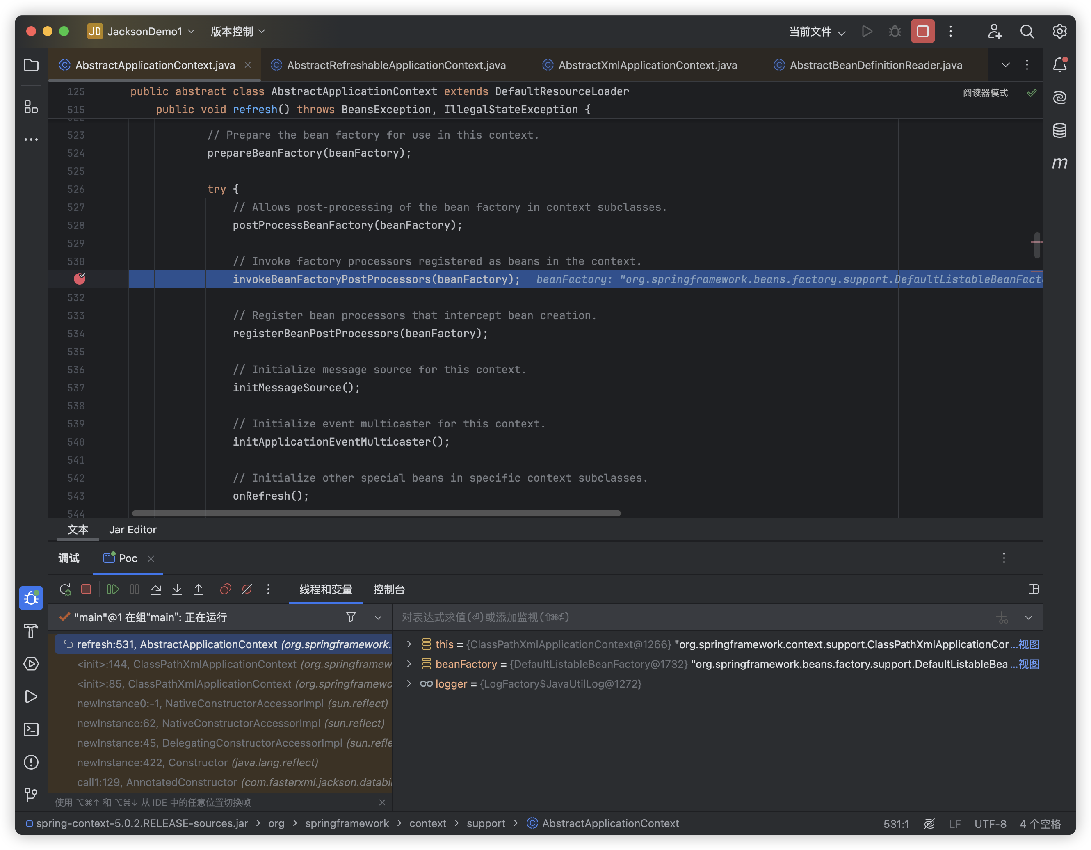Resume program in debug toolbar
1091x850 pixels.
tap(113, 590)
